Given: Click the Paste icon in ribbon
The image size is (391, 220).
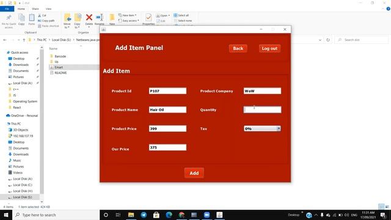Looking at the screenshot, I should coord(32,18).
